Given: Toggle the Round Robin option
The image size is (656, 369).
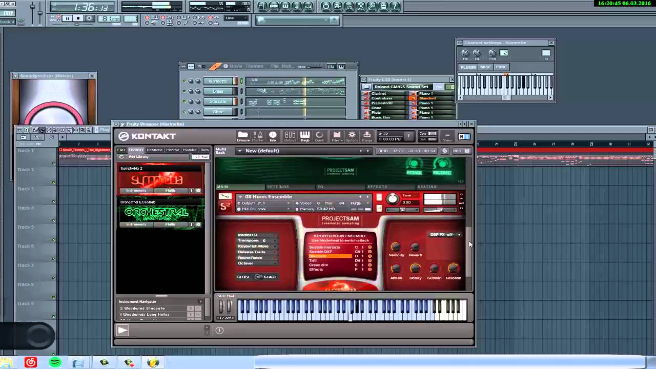Looking at the screenshot, I should tap(257, 258).
